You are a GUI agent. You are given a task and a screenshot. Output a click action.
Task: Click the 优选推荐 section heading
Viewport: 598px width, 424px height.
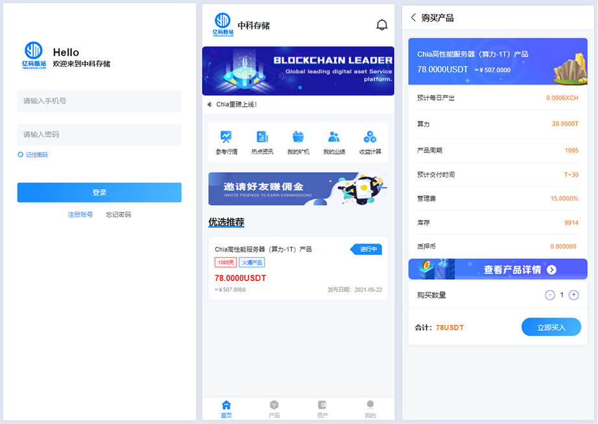point(226,222)
